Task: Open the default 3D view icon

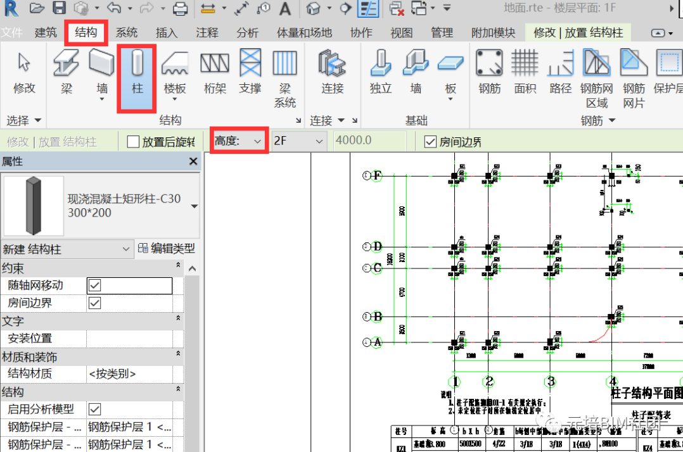Action: coord(313,8)
